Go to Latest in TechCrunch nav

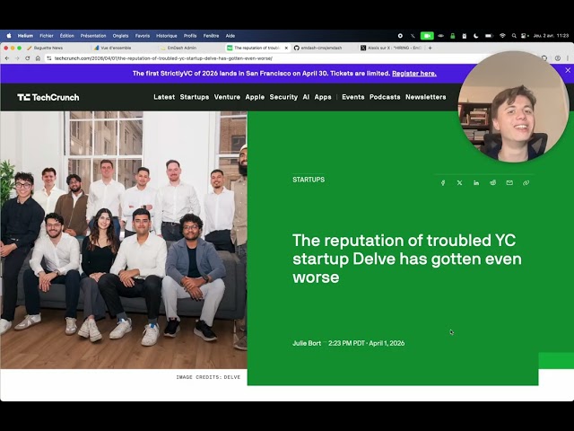click(x=164, y=97)
